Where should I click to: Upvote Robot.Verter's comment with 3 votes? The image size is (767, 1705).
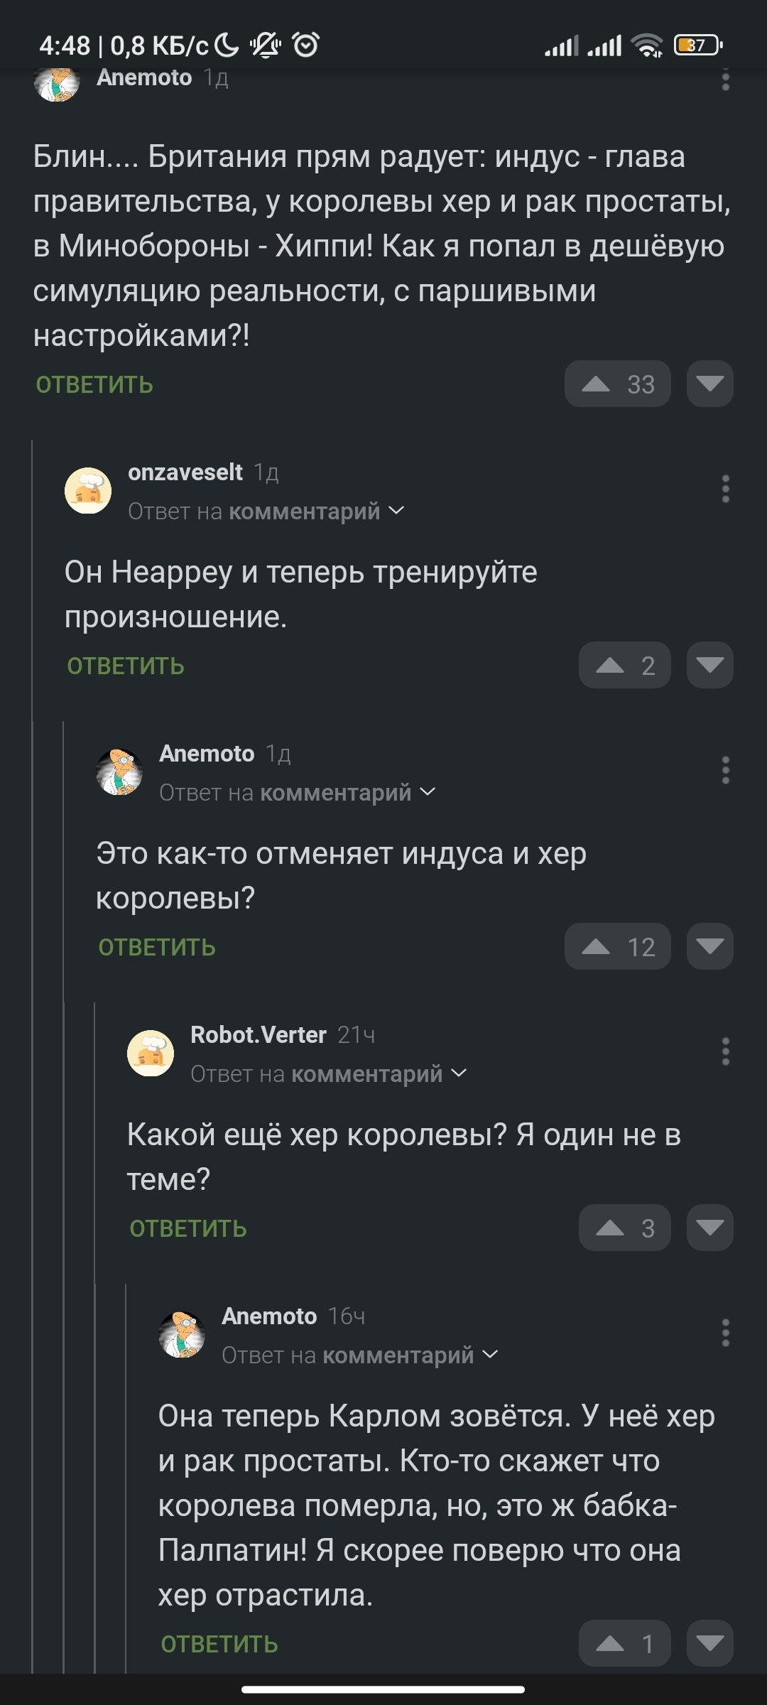624,1228
